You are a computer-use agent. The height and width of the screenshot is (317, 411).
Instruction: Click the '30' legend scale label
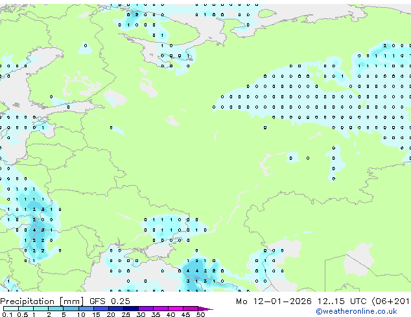[x=141, y=314]
